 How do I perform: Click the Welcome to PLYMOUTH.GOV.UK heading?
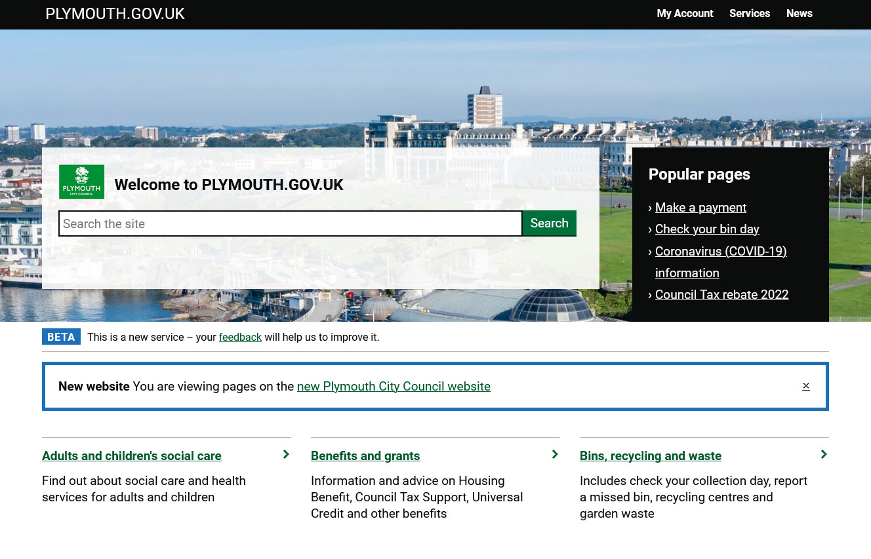pyautogui.click(x=229, y=185)
